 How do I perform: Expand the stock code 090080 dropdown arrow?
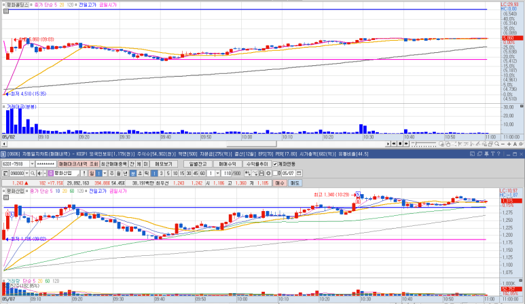26,173
